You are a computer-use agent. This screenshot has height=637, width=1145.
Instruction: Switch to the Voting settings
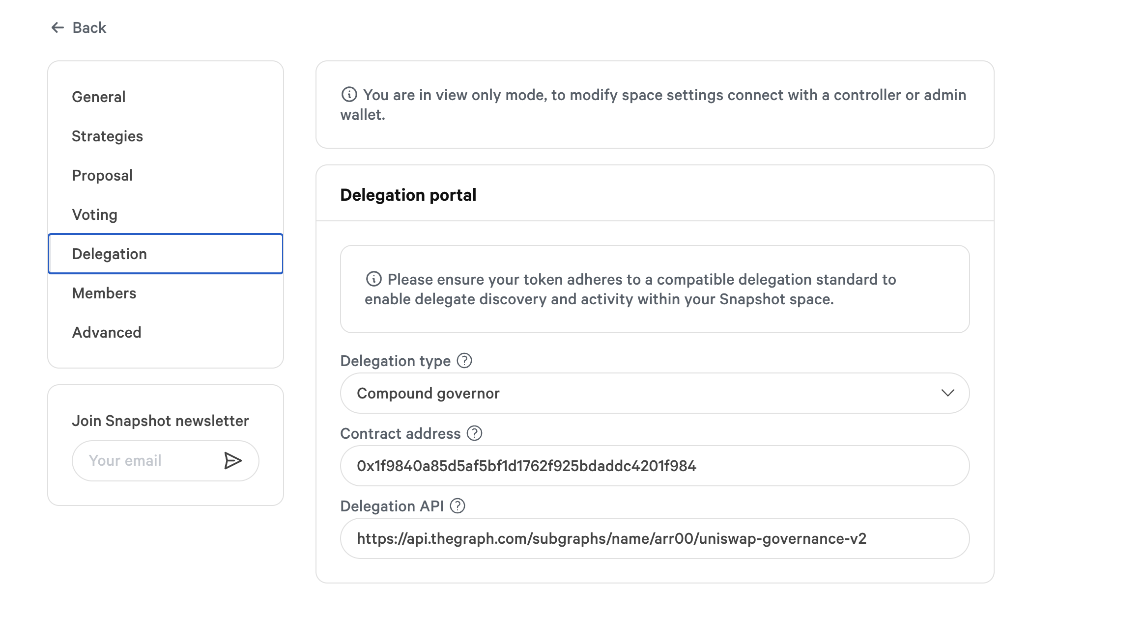coord(94,214)
